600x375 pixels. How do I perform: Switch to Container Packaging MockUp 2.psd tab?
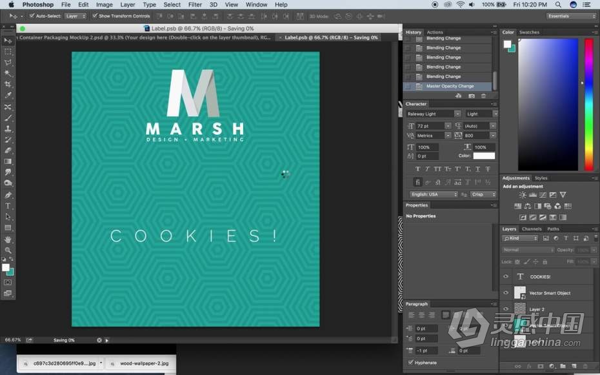click(x=145, y=37)
